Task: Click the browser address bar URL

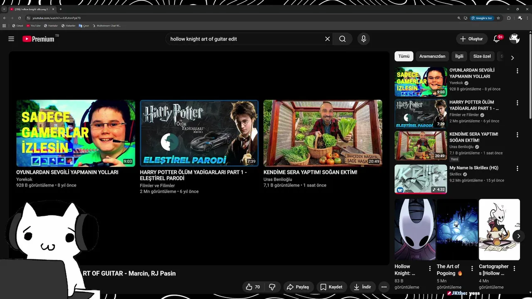Action: click(x=57, y=18)
